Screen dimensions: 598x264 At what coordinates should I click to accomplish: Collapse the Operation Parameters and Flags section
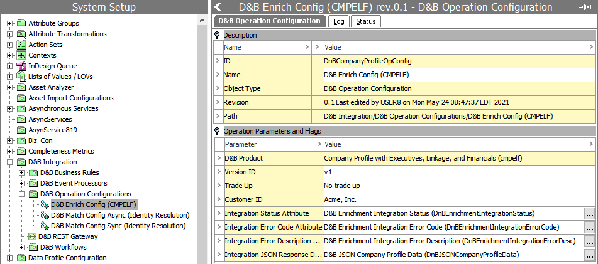tap(218, 131)
